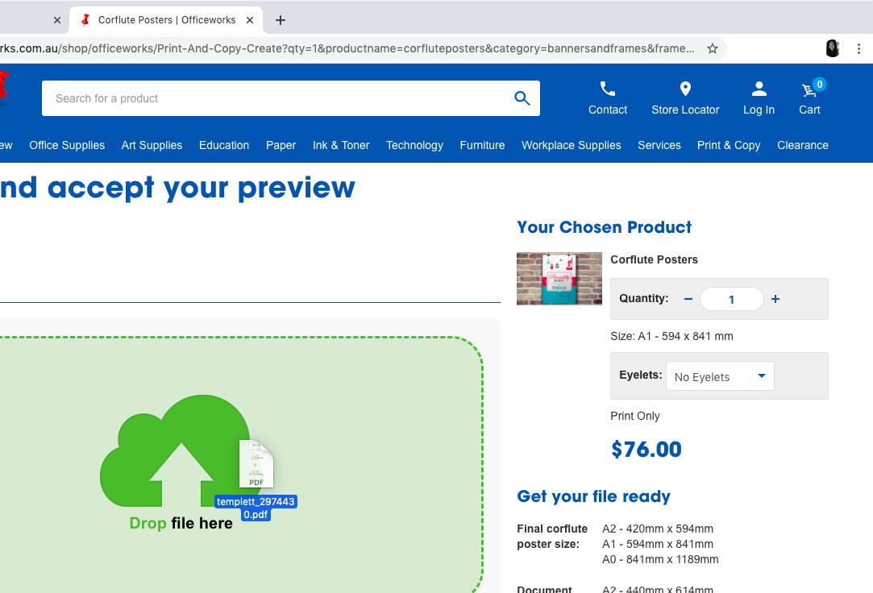The width and height of the screenshot is (873, 593).
Task: Open the Services menu
Action: tap(659, 145)
